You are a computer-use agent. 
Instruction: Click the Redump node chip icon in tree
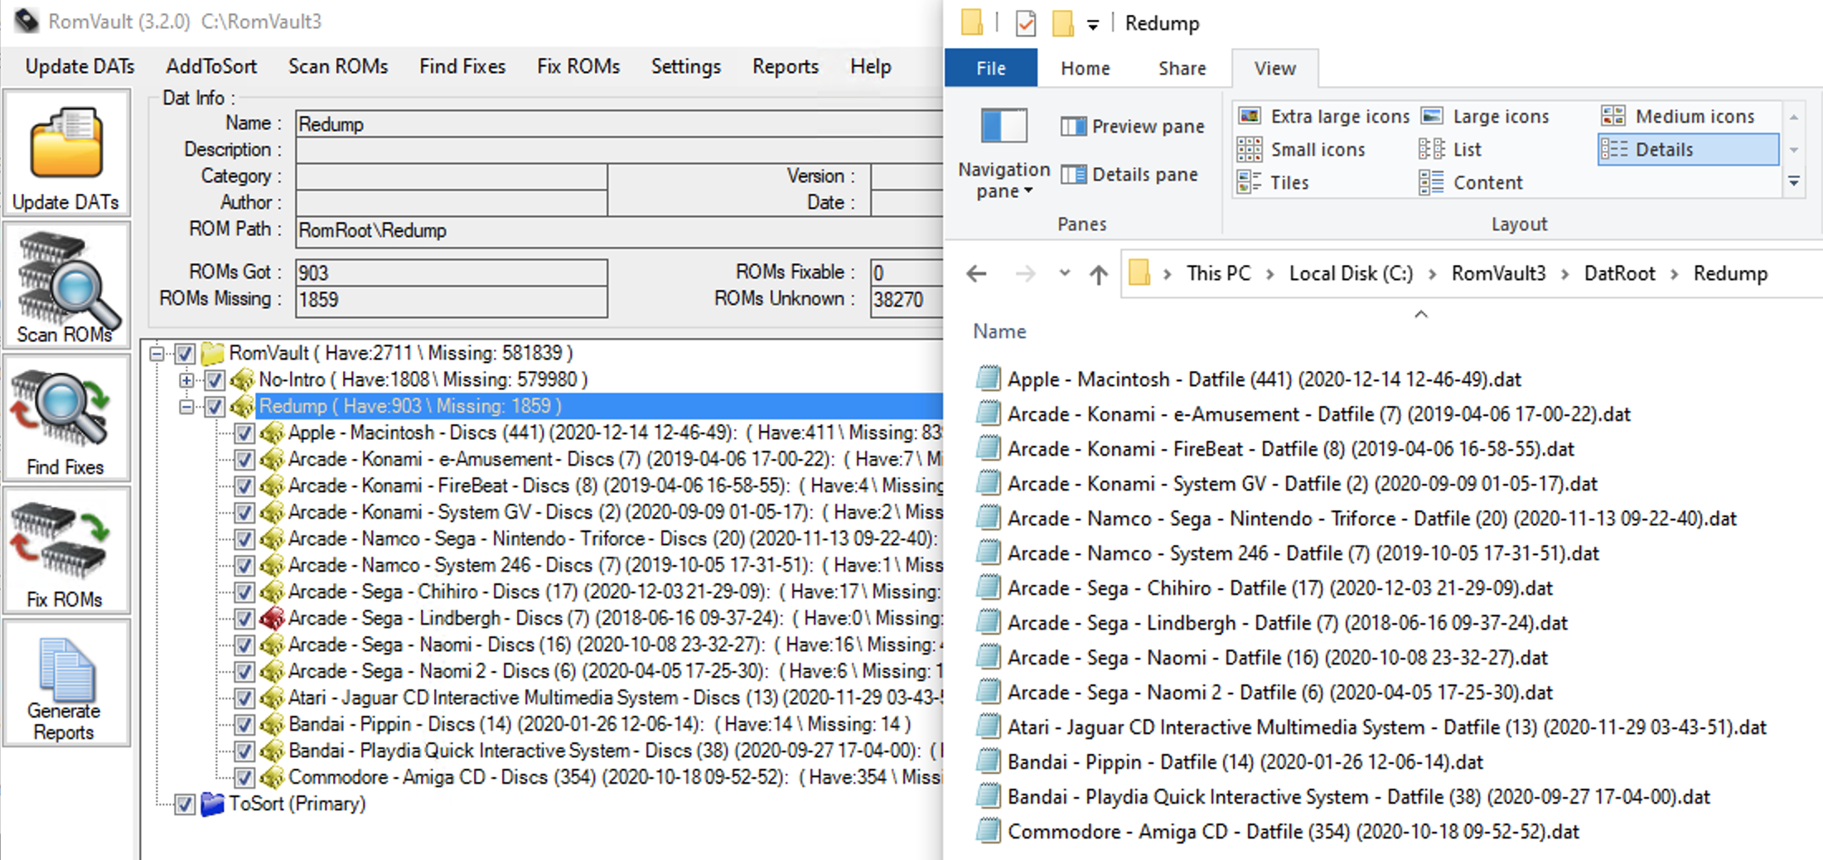pyautogui.click(x=242, y=406)
